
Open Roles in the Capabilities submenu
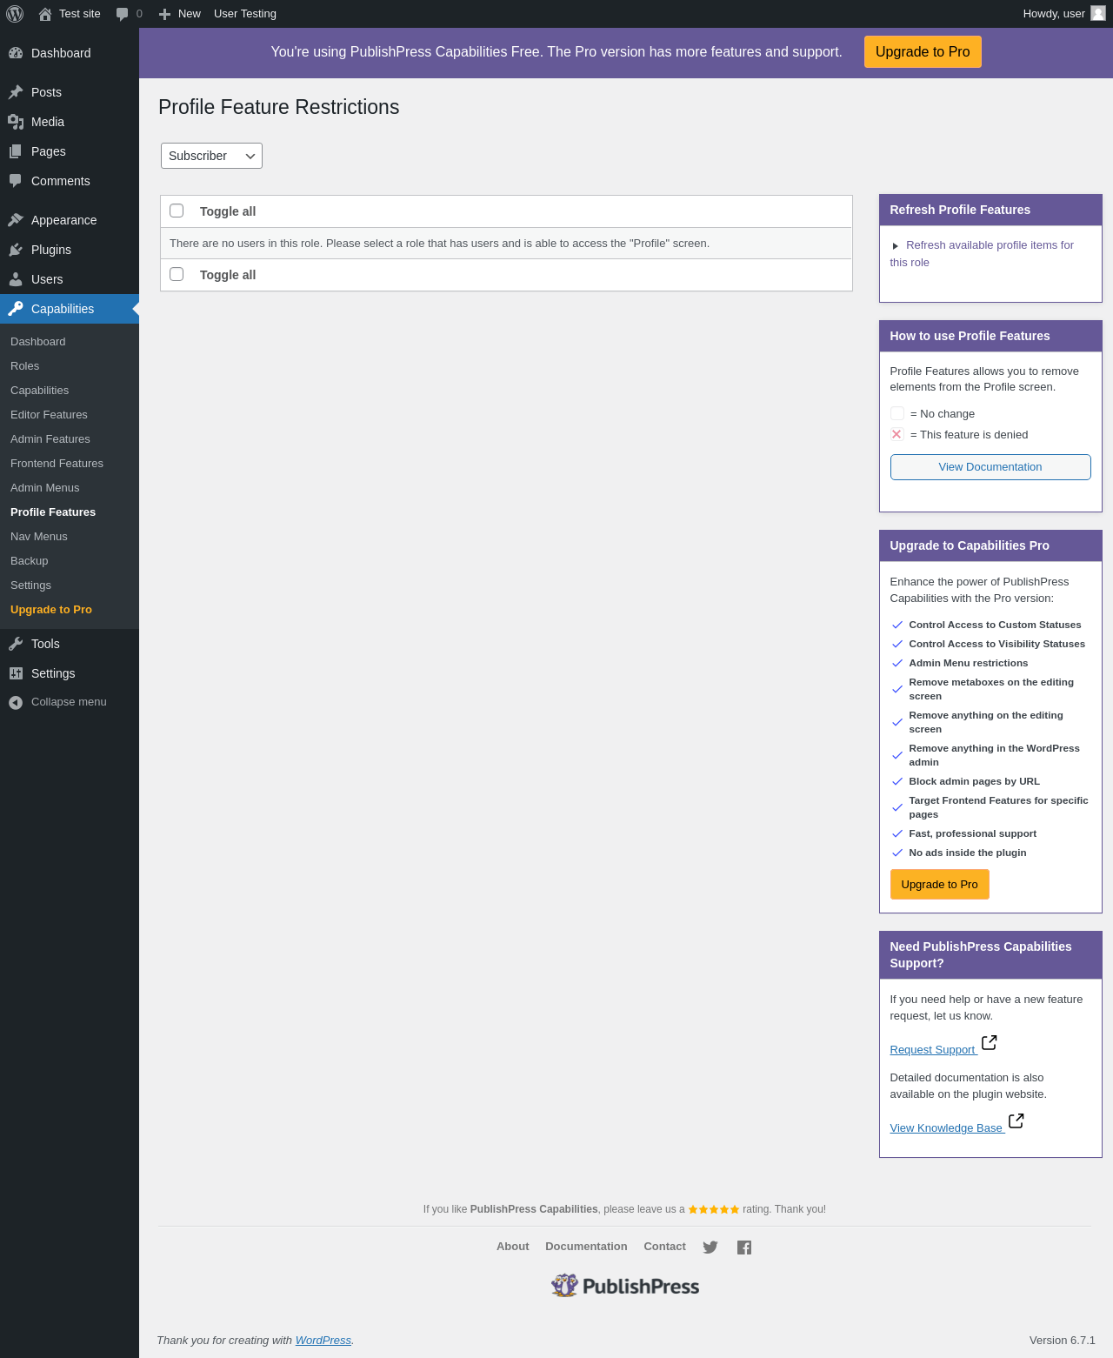click(24, 366)
